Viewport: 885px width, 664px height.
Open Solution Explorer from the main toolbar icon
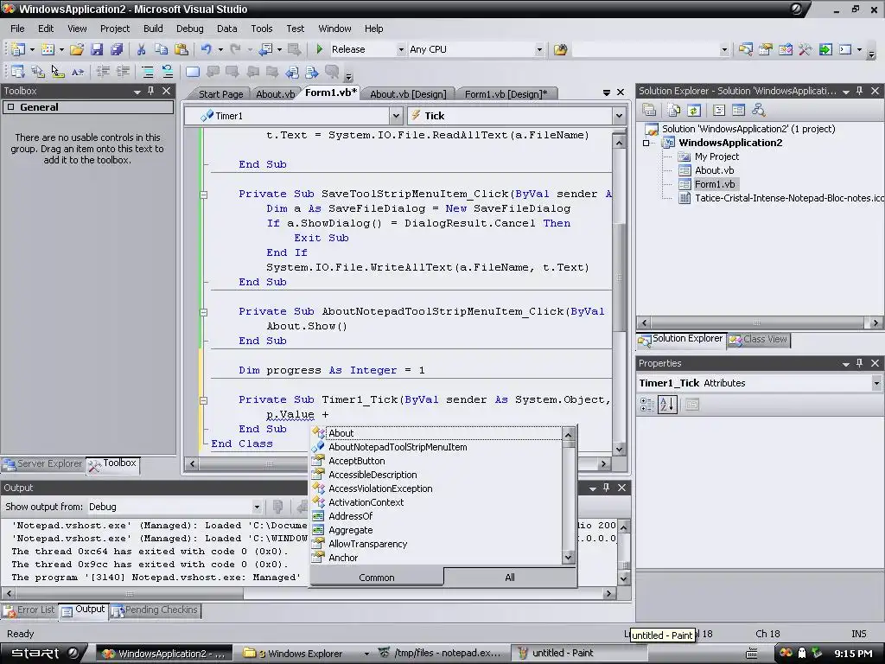pyautogui.click(x=745, y=49)
